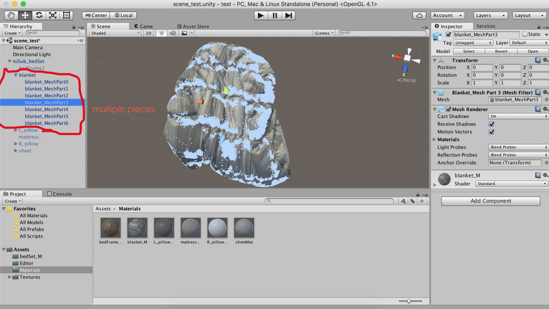The width and height of the screenshot is (549, 309).
Task: Collapse the blanket hierarchy item
Action: click(16, 75)
